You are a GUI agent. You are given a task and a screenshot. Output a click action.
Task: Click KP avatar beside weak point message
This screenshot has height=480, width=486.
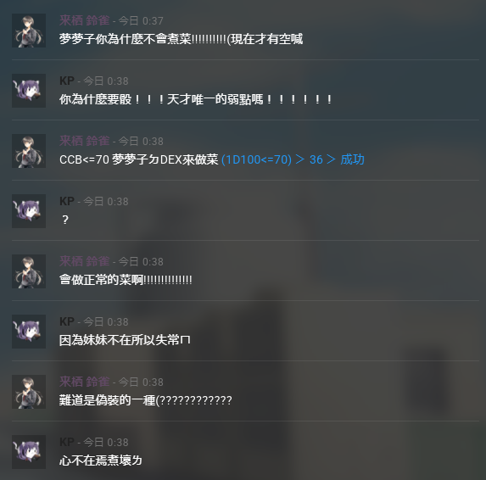pos(29,91)
